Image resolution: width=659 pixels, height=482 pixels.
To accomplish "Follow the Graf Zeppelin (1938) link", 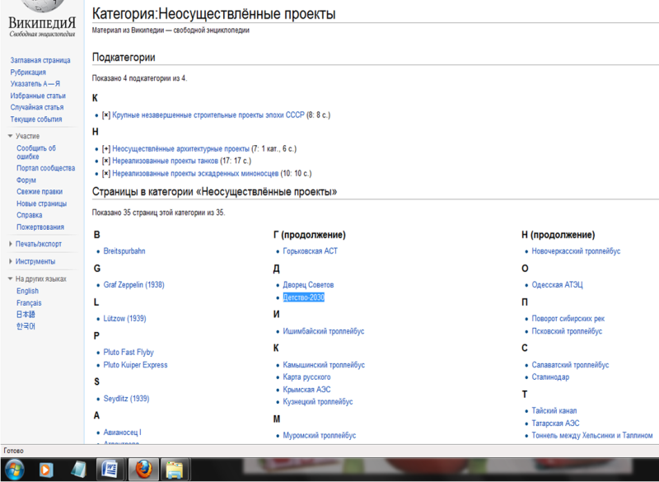I will tap(133, 285).
